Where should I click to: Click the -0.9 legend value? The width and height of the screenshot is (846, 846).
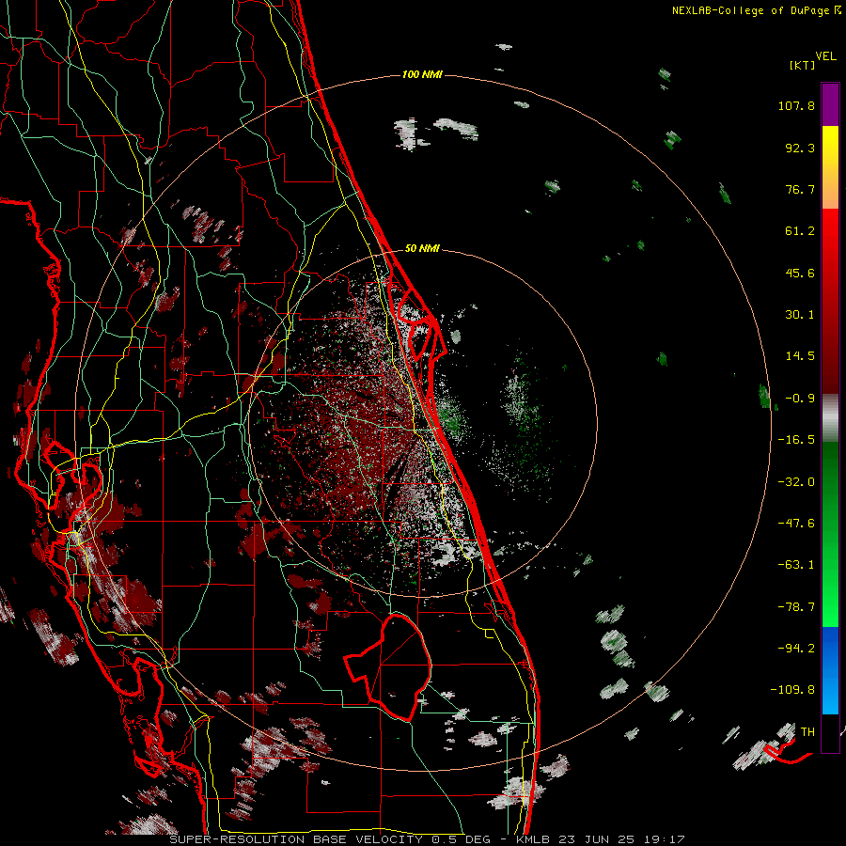[x=800, y=399]
